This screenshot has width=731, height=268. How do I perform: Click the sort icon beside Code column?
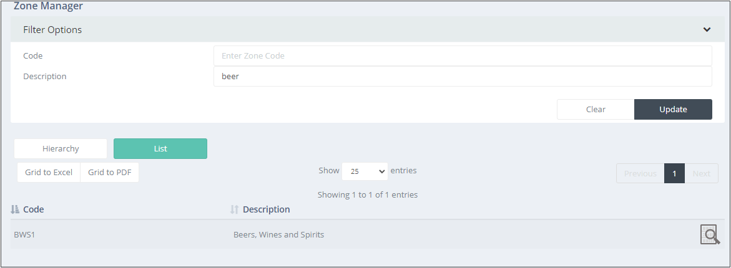point(15,209)
